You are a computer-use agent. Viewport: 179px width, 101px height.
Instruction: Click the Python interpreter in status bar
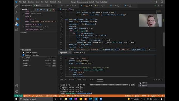tap(46, 96)
